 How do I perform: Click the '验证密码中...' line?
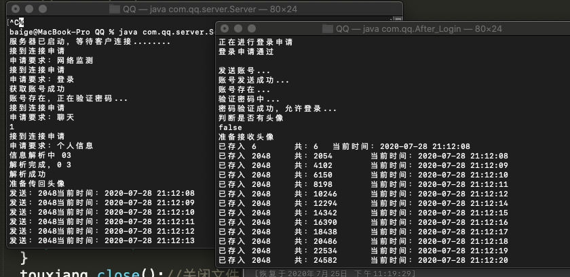click(x=249, y=99)
